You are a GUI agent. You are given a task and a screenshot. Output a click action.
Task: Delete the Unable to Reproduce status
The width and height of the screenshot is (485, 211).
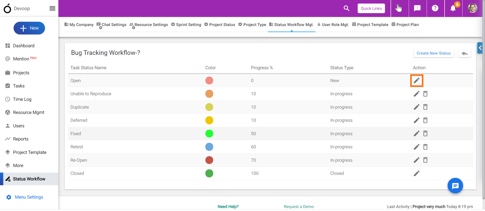(x=425, y=94)
